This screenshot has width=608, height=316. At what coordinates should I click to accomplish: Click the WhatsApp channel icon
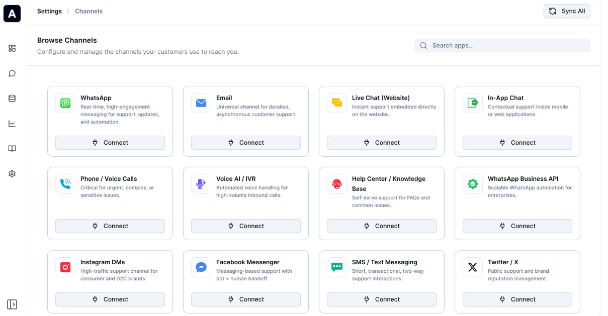(65, 103)
